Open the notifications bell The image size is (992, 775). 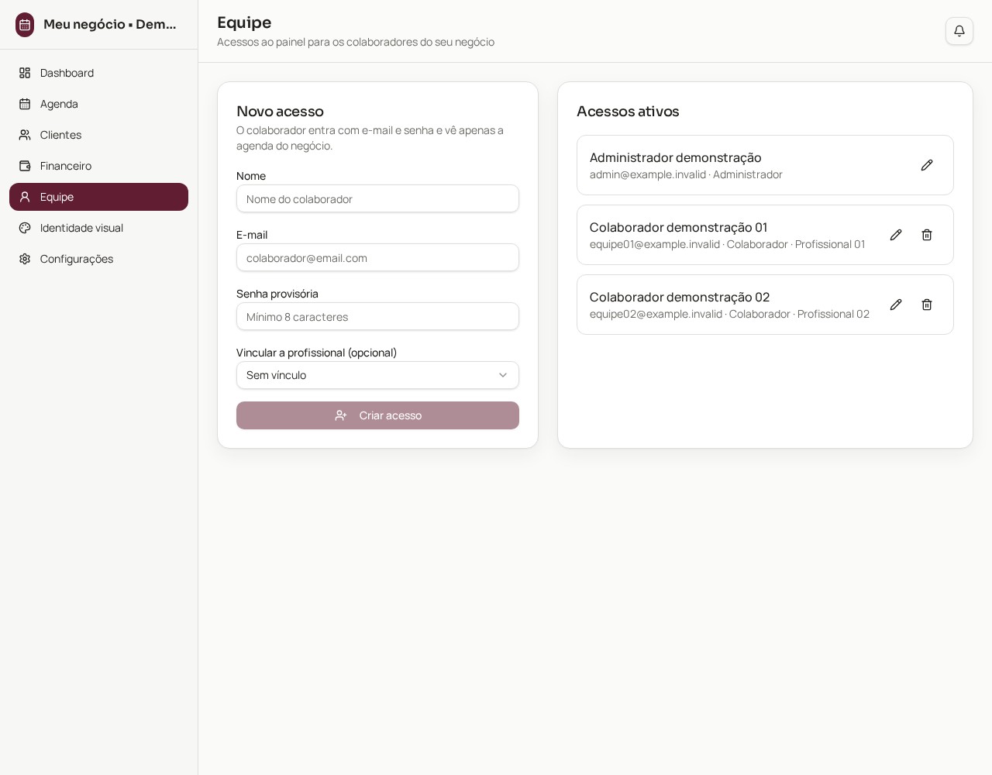point(959,31)
